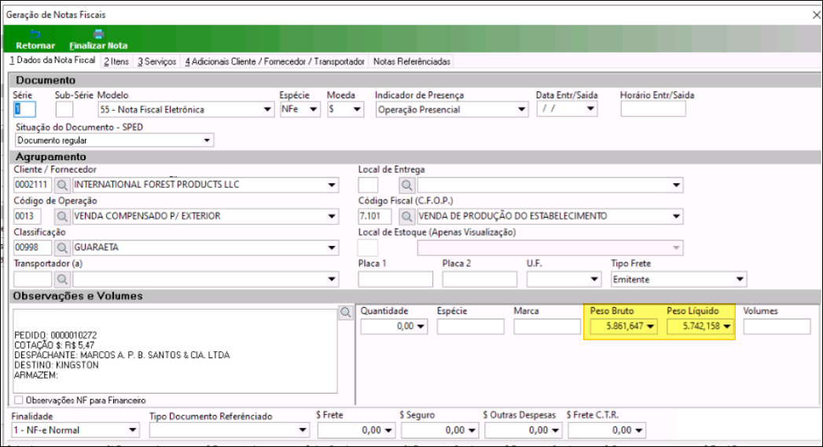Switch to 1 Dados da Nota Fiscal tab
This screenshot has height=447, width=823.
tap(53, 60)
